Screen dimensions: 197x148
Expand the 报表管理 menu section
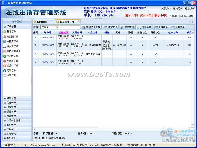pos(4,116)
